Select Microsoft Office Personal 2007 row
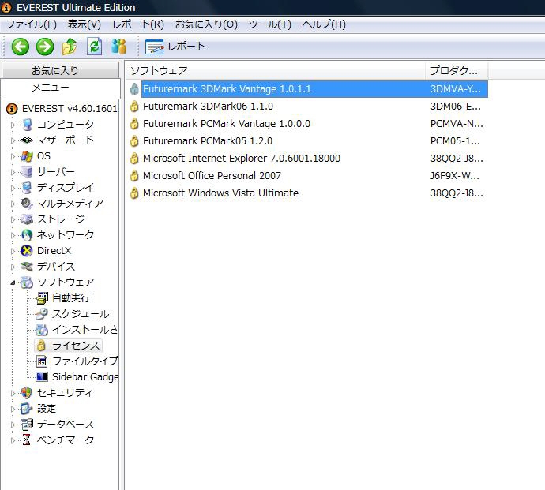 pyautogui.click(x=308, y=176)
